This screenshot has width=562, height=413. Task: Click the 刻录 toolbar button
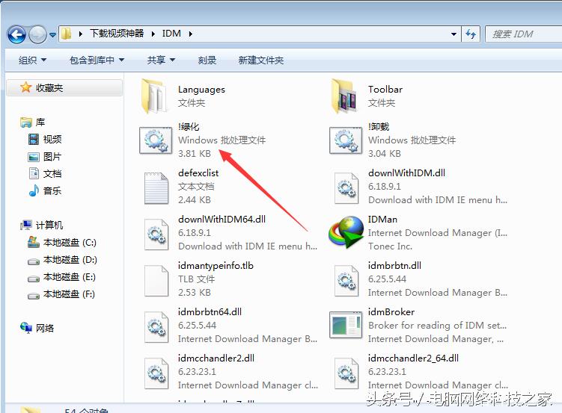tap(207, 60)
